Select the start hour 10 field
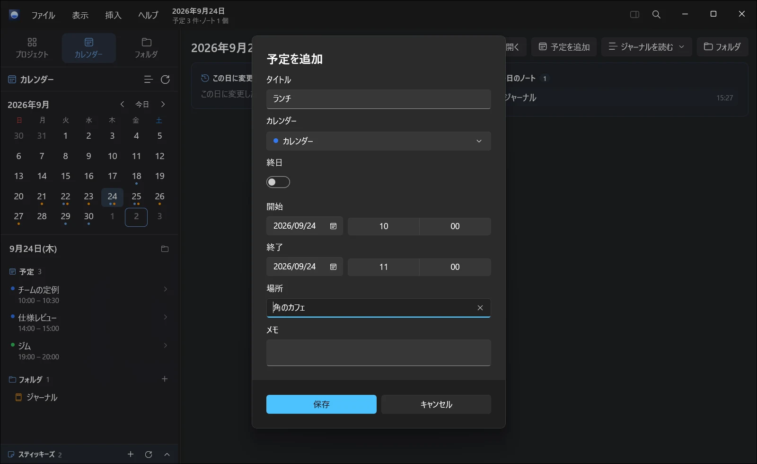 384,226
